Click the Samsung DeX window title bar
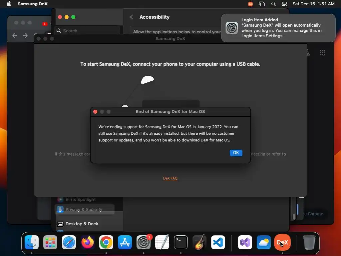Image resolution: width=341 pixels, height=256 pixels. coord(170,39)
